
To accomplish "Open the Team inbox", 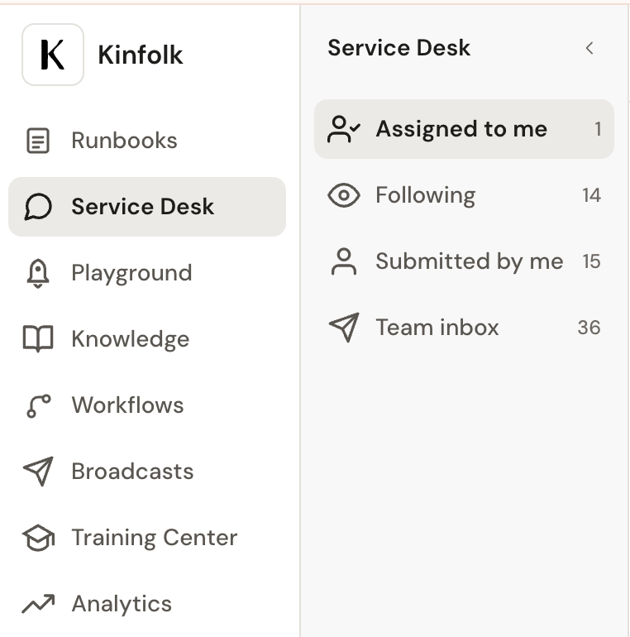I will [x=464, y=328].
